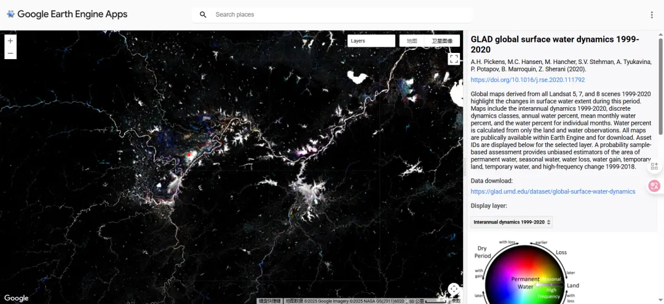
Task: Open the map pan control
Action: click(454, 289)
